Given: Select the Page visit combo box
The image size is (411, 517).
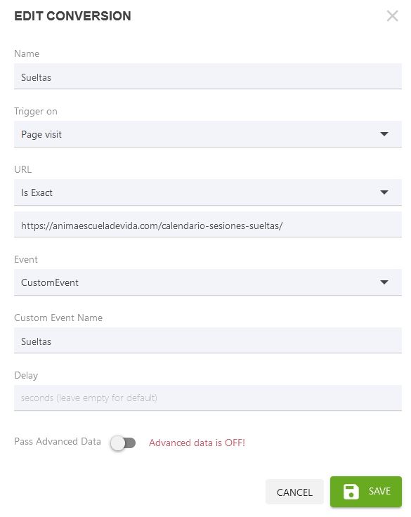Looking at the screenshot, I should pyautogui.click(x=208, y=134).
